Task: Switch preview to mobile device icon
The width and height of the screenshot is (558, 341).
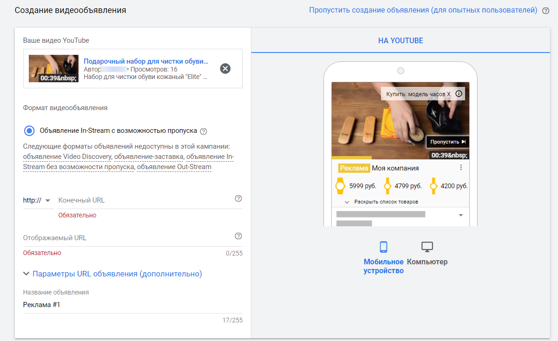Action: (x=383, y=247)
